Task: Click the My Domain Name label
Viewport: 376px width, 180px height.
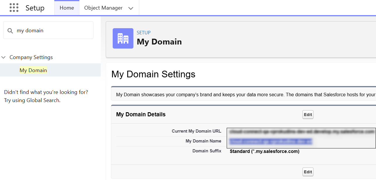Action: point(203,141)
